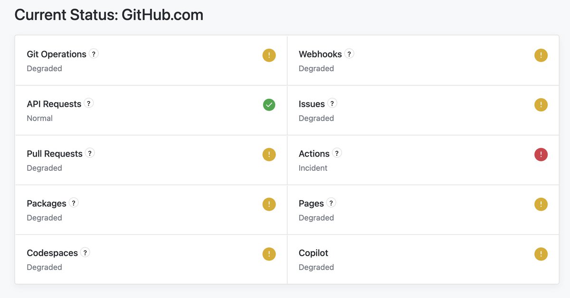Image resolution: width=570 pixels, height=298 pixels.
Task: Click the Codespaces component name
Action: (x=52, y=253)
